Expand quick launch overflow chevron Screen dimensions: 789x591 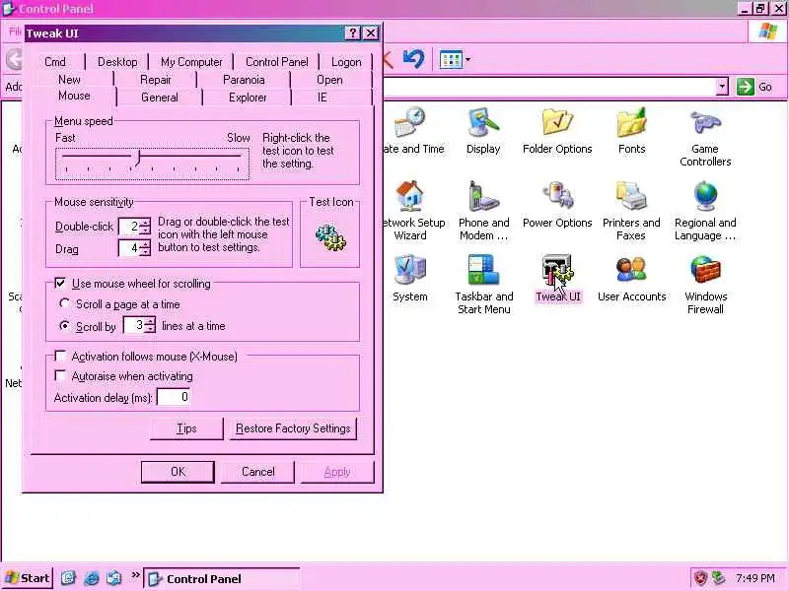(135, 574)
